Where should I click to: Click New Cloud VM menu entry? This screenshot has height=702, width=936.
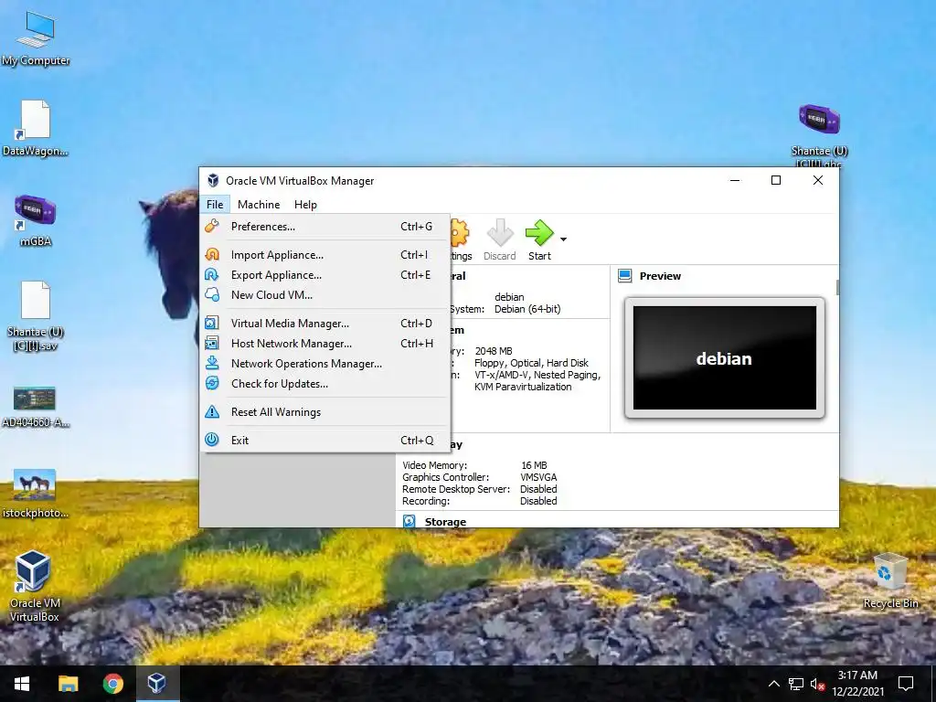tap(324, 295)
